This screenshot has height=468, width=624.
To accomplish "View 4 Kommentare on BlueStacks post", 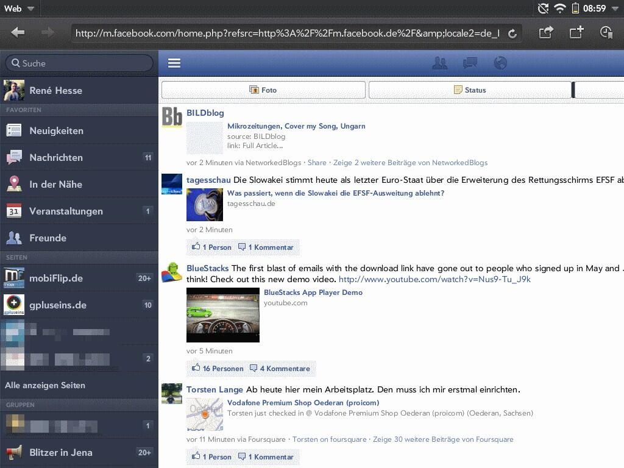I will tap(280, 369).
